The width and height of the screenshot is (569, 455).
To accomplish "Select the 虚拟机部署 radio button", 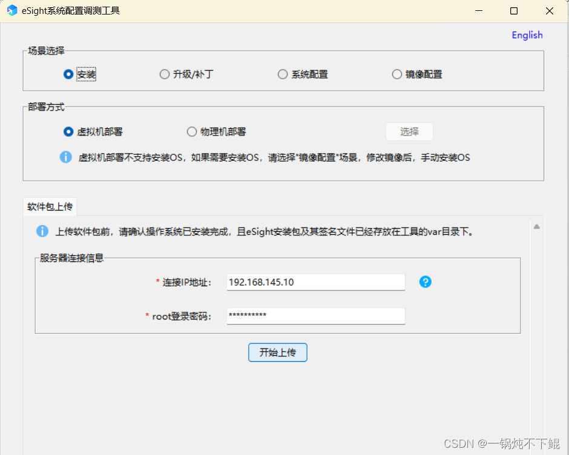I will pos(68,131).
